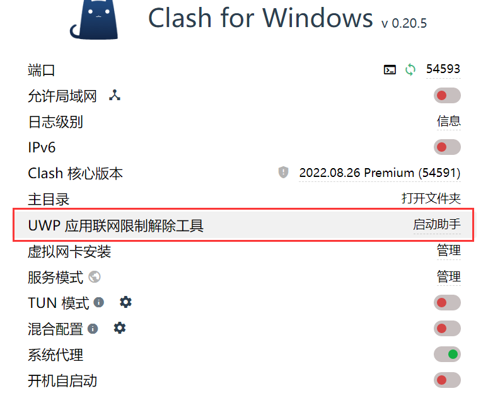Image resolution: width=488 pixels, height=403 pixels.
Task: Turn on the IPv6 switch
Action: click(447, 147)
